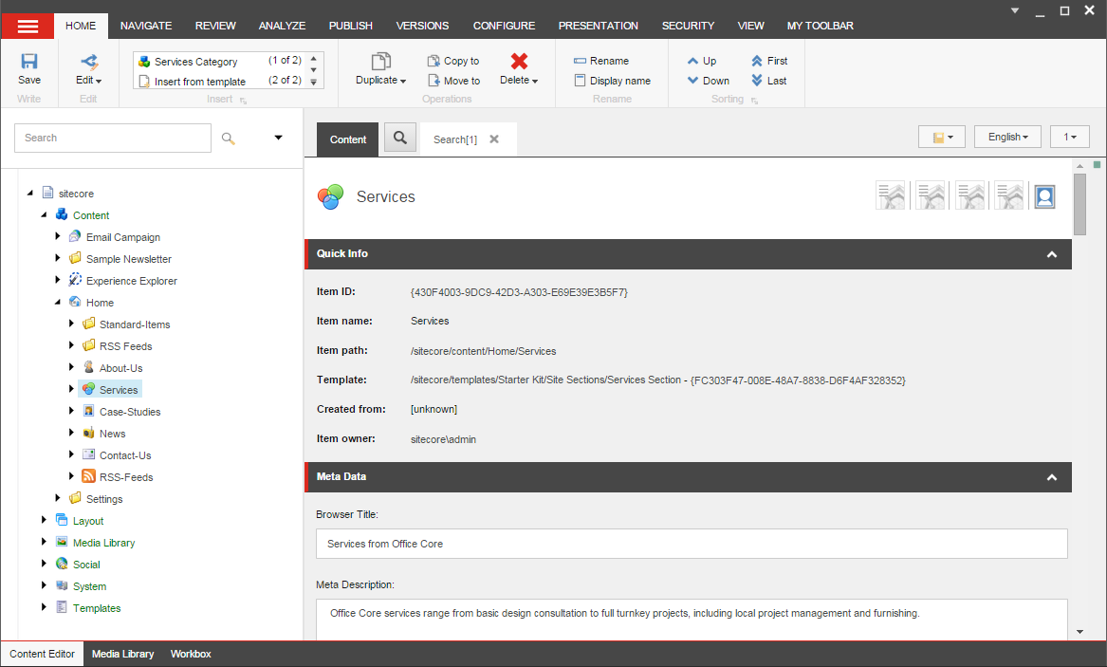Screen dimensions: 1107x667
Task: Collapse the Home tree node
Action: pos(58,302)
